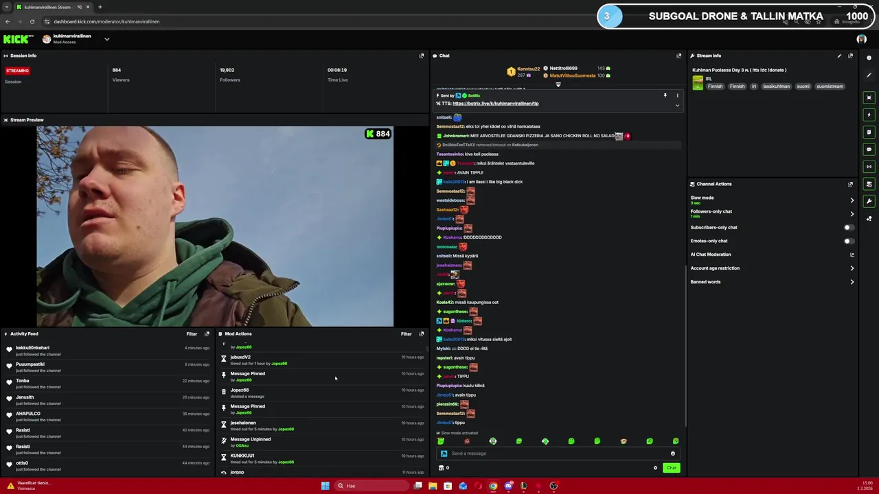Toggle the wrench stream info sidebar icon
879x494 pixels.
tap(869, 201)
